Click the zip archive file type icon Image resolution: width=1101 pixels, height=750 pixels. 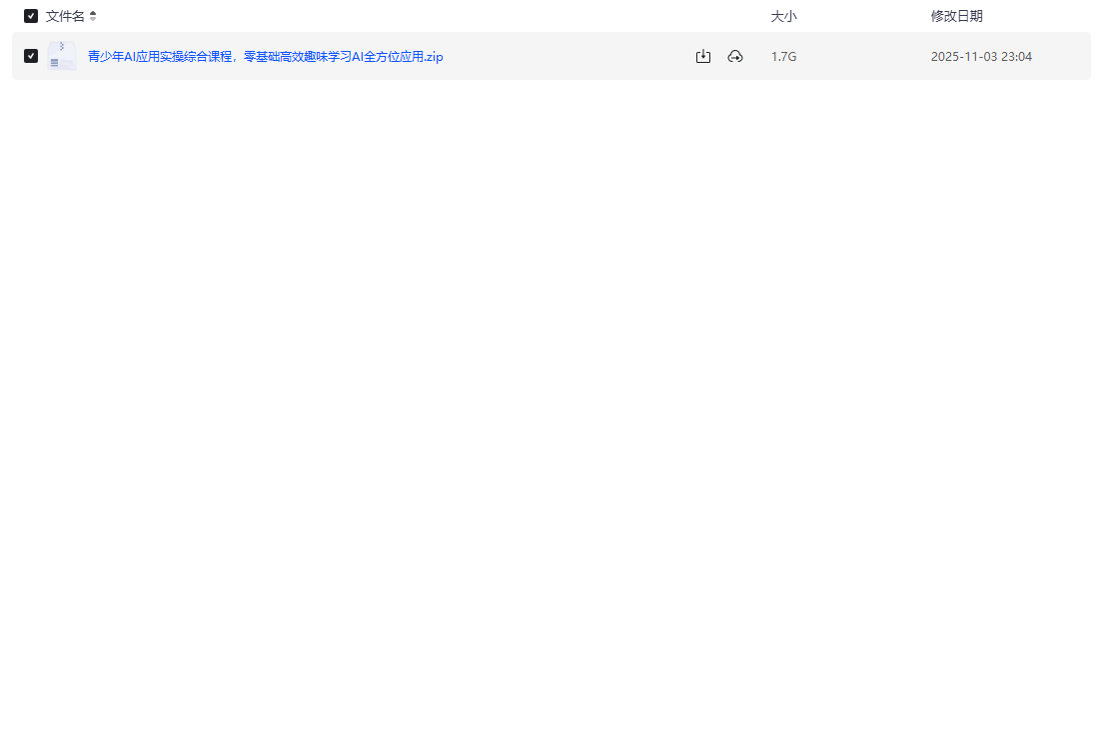(62, 56)
